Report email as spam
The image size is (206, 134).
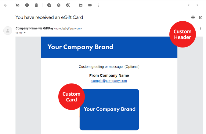tap(27, 5)
